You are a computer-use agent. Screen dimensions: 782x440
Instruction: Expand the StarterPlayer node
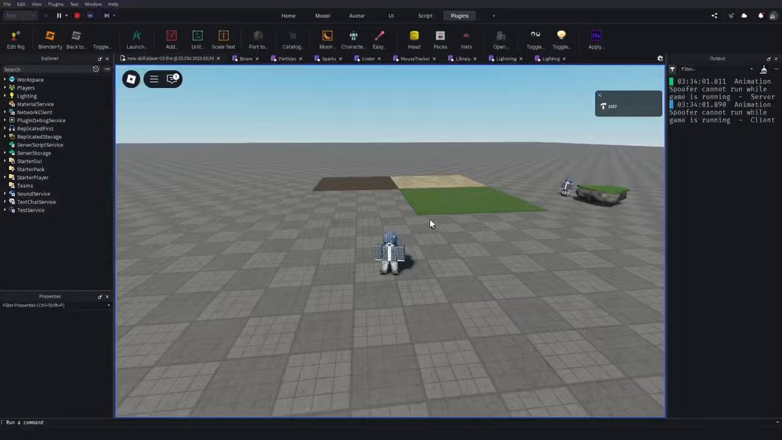click(5, 177)
